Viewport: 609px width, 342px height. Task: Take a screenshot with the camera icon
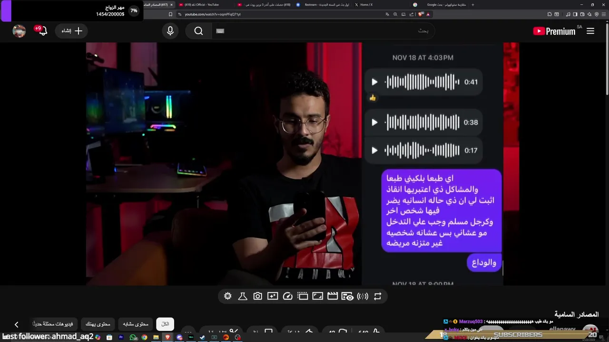[x=257, y=296]
